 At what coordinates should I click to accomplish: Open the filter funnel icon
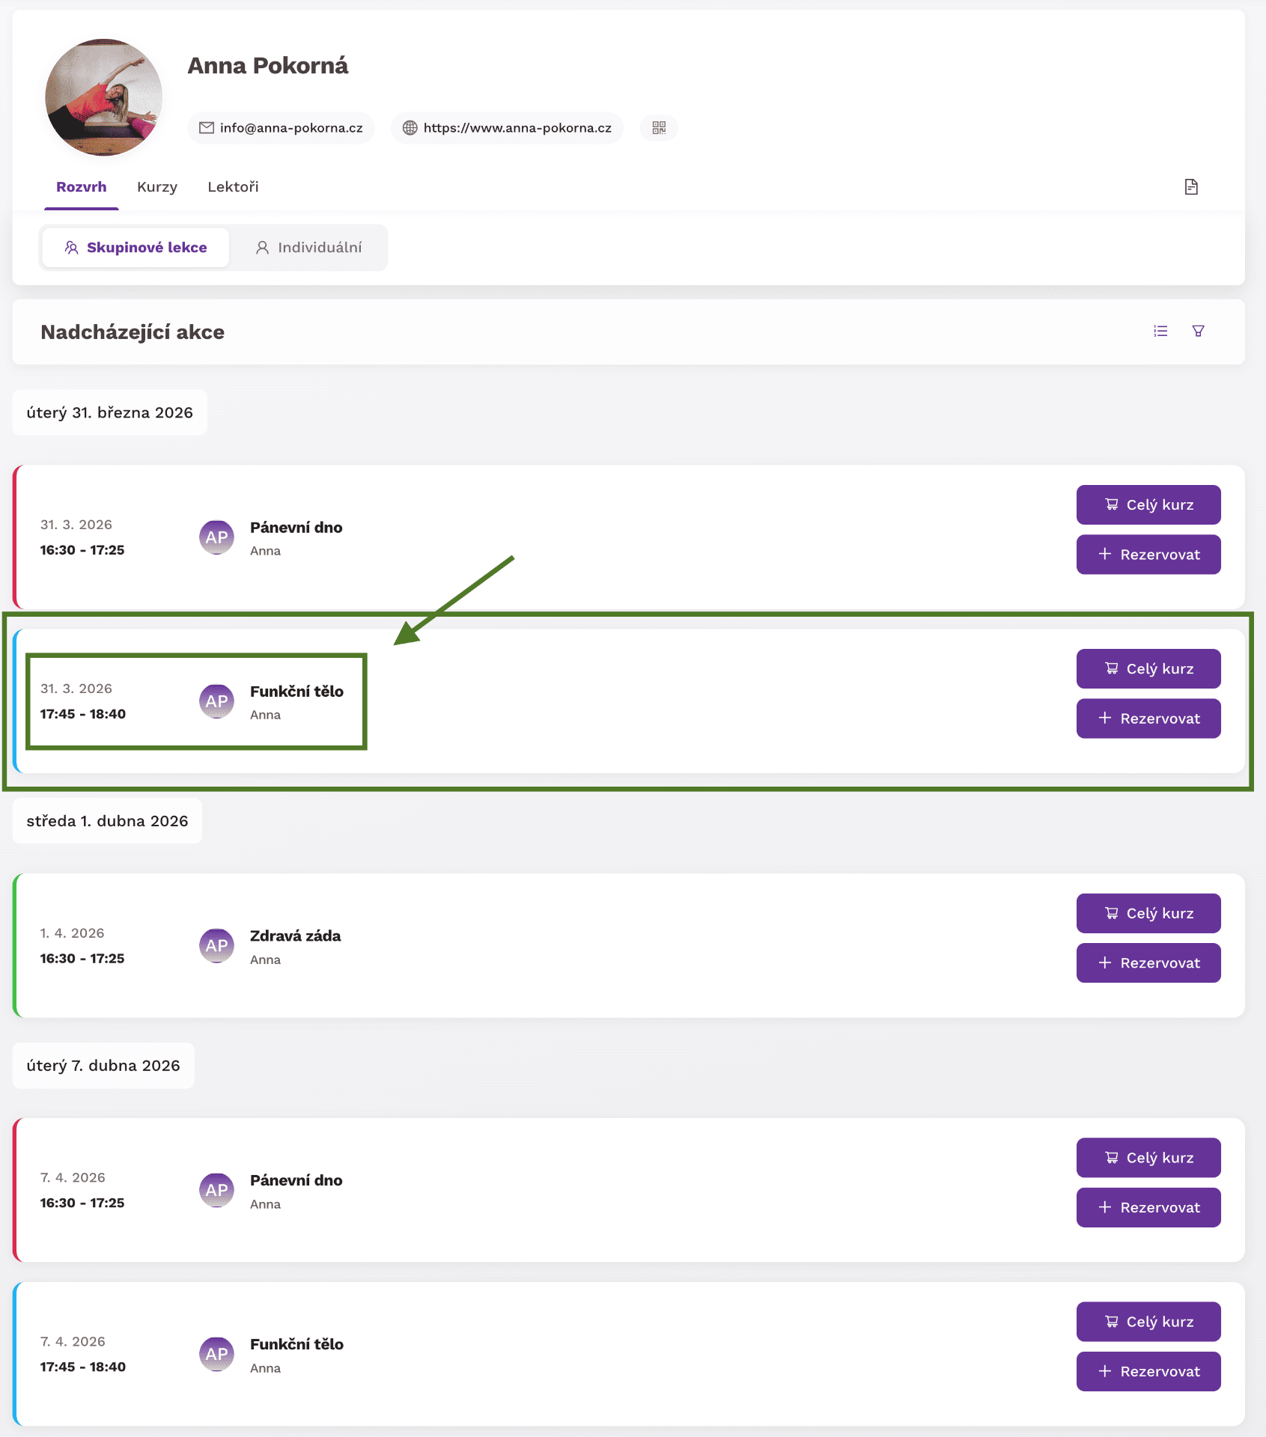pyautogui.click(x=1198, y=331)
